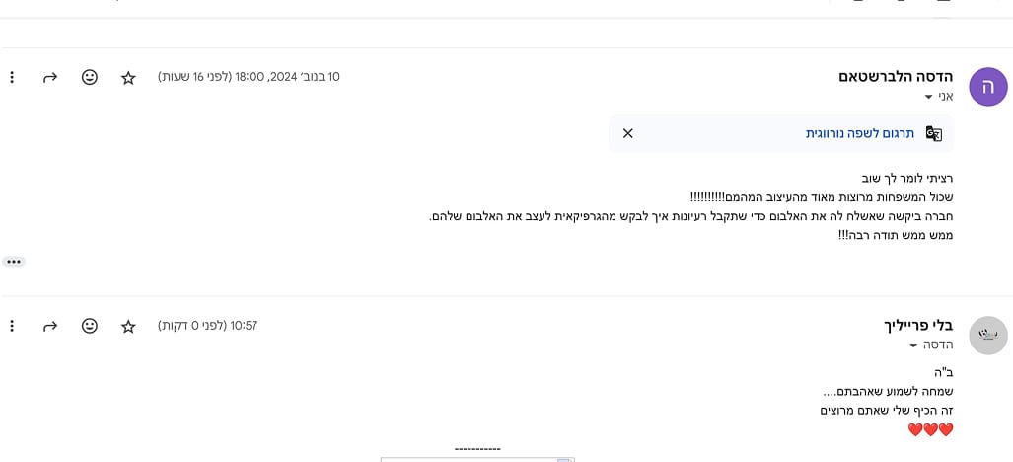
Task: Click the 10 בנוב׳ 2024, 18:00 timestamp
Action: tap(249, 77)
